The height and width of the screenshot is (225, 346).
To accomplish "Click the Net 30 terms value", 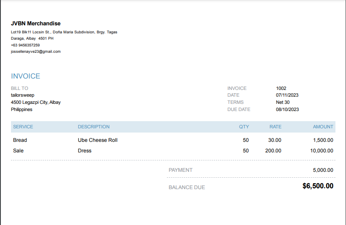I will click(x=283, y=102).
